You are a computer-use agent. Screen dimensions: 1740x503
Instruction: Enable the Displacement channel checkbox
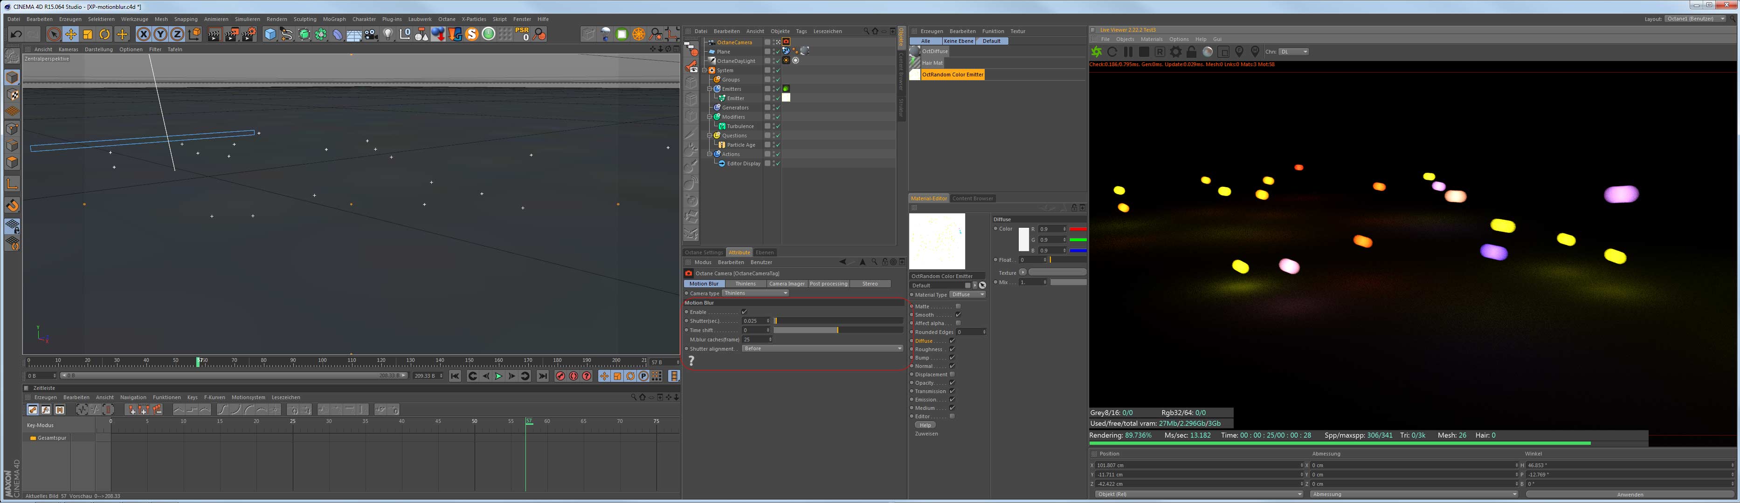(x=952, y=375)
